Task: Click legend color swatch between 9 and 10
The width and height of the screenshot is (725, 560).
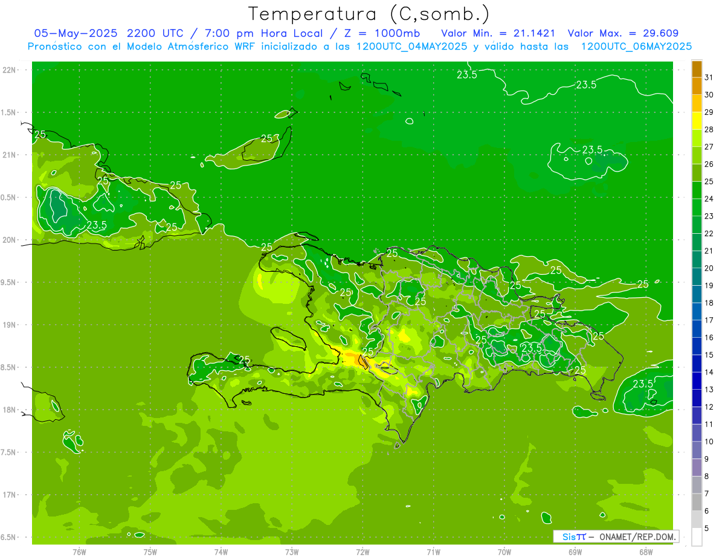Action: 697,449
